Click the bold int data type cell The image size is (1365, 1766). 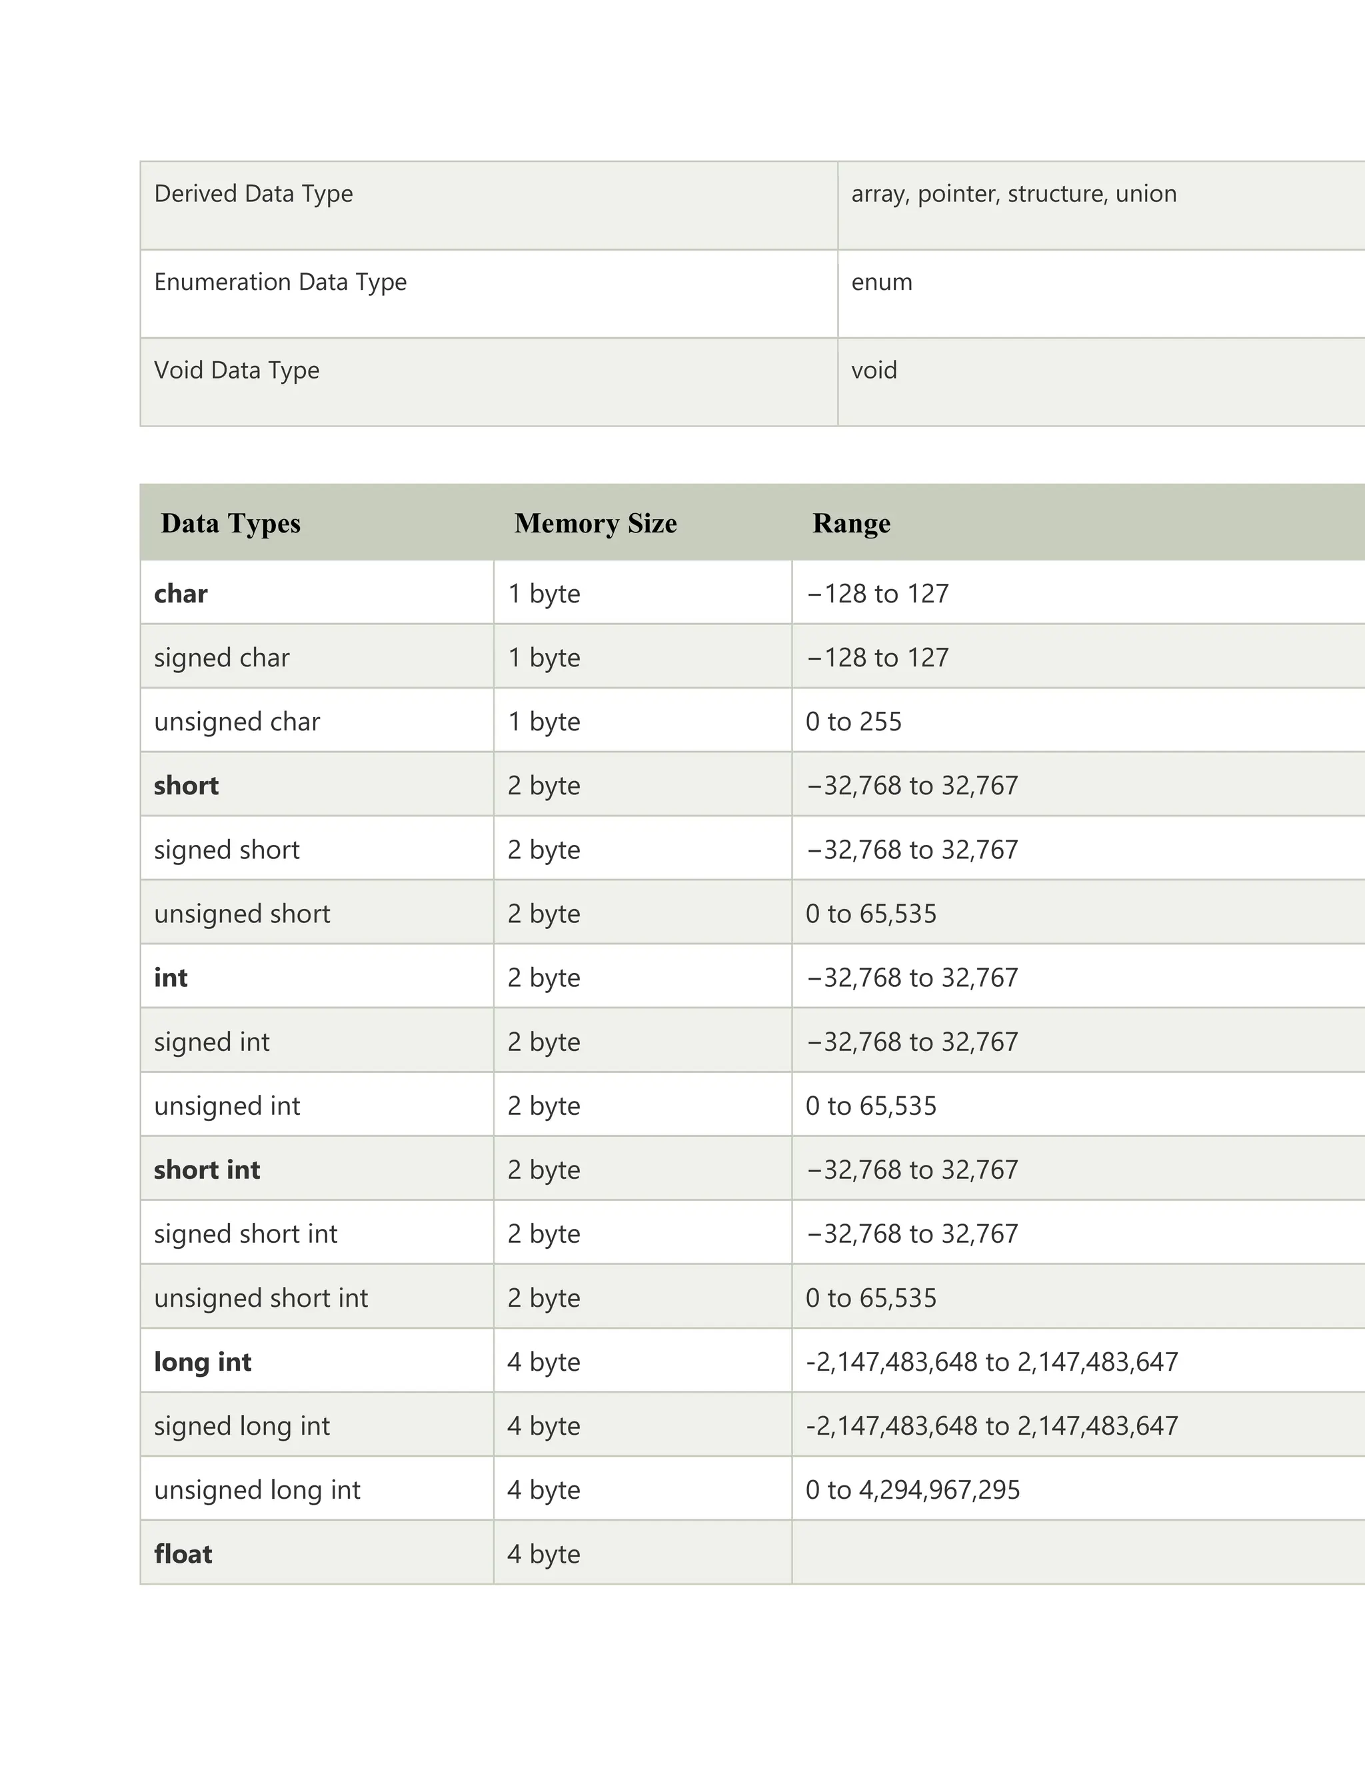click(x=317, y=977)
